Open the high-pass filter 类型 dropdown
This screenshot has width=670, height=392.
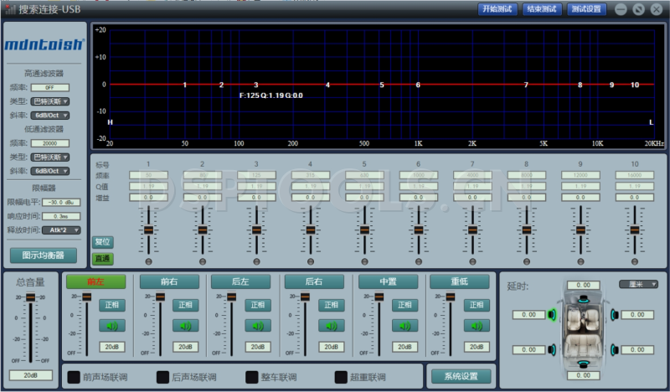[x=49, y=101]
